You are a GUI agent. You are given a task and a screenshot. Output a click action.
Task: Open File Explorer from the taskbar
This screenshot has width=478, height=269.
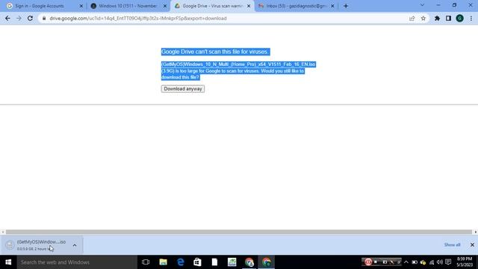163,262
